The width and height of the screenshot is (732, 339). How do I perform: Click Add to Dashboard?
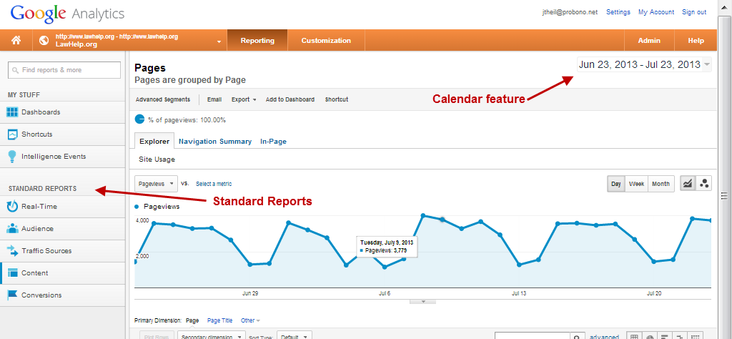coord(290,99)
